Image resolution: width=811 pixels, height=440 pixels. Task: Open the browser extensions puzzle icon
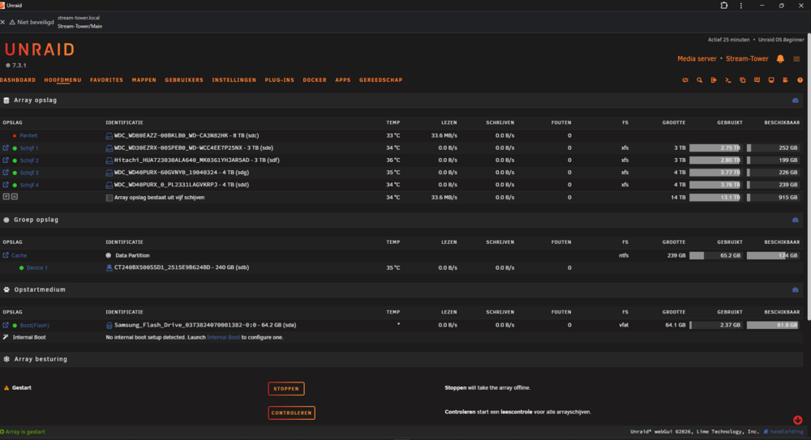tap(724, 6)
